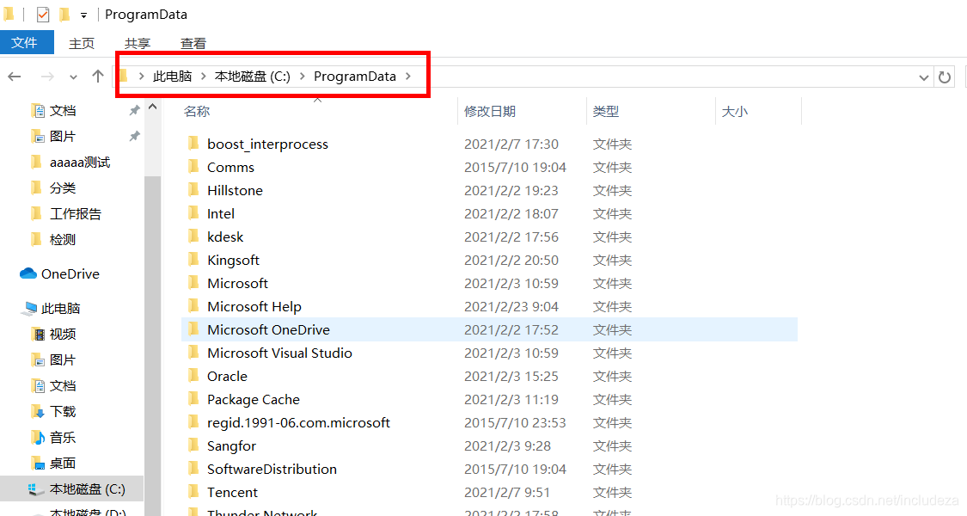This screenshot has width=967, height=516.
Task: Click the Properties checkmark icon in title bar
Action: [43, 15]
